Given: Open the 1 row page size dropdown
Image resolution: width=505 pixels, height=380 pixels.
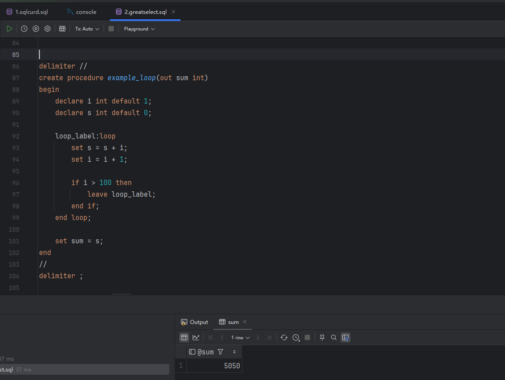Looking at the screenshot, I should tap(240, 337).
